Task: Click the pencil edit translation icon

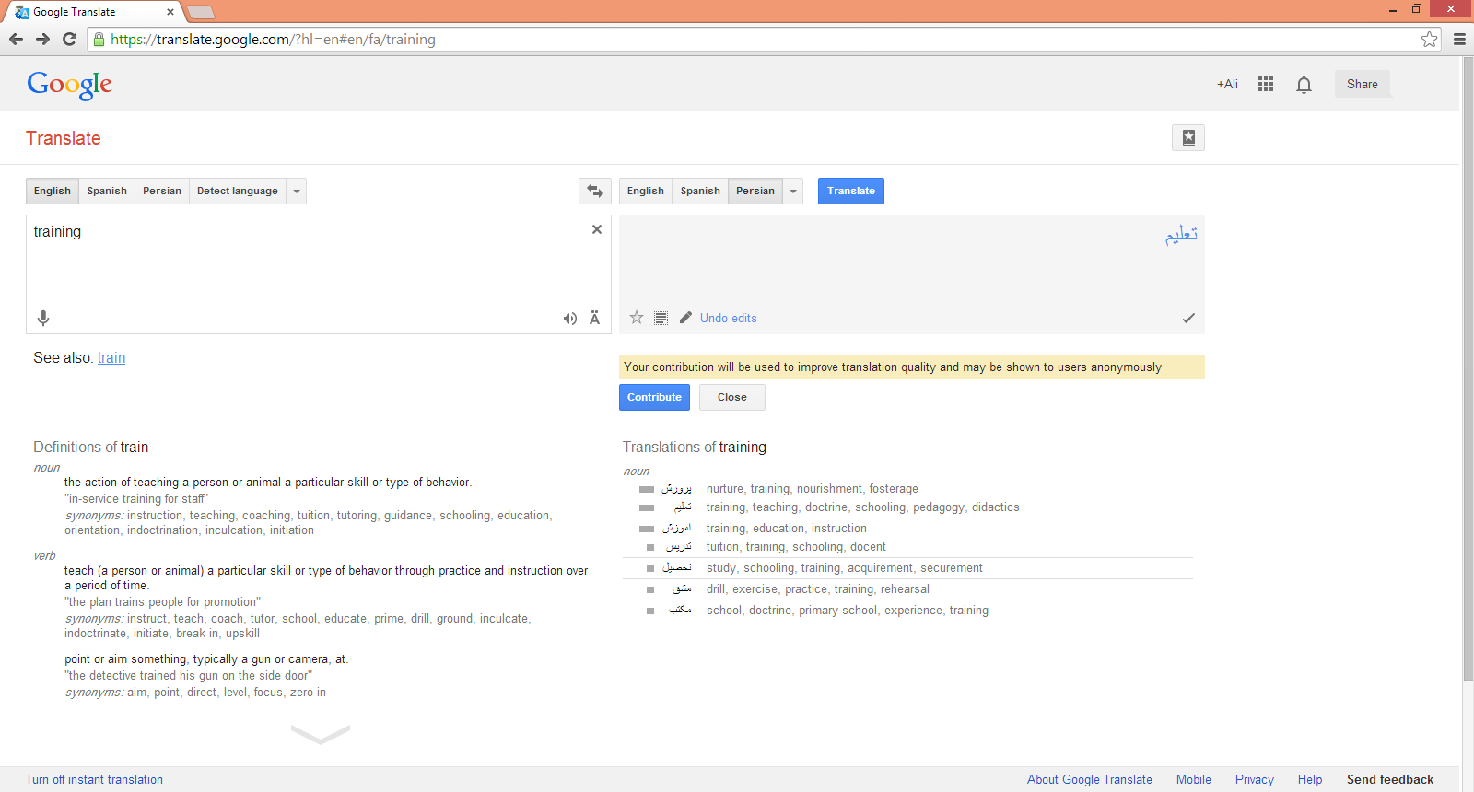Action: point(685,318)
